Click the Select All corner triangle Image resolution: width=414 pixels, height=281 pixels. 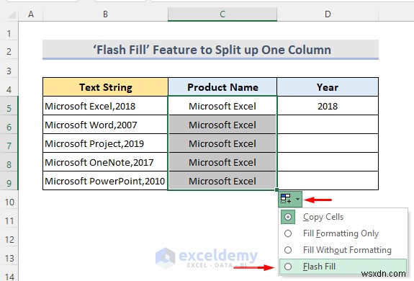tap(12, 14)
